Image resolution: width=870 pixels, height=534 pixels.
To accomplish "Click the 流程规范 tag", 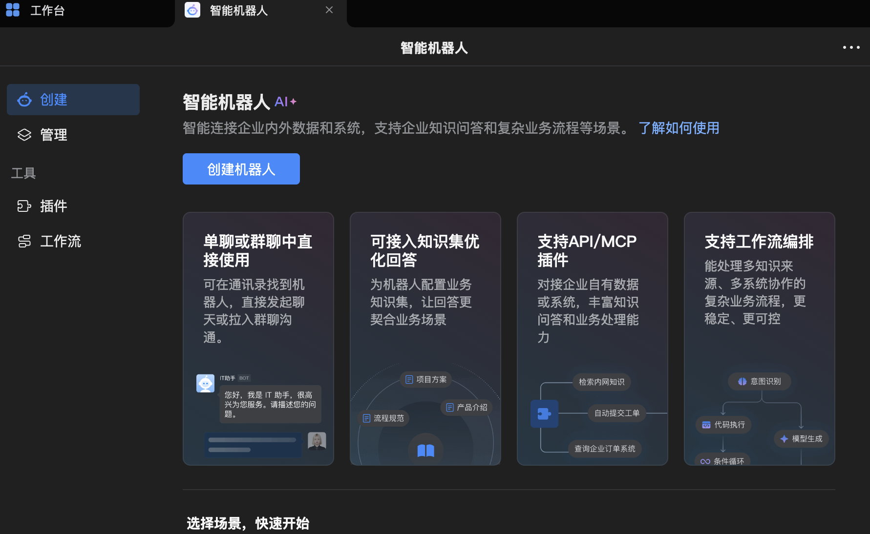I will (x=383, y=418).
